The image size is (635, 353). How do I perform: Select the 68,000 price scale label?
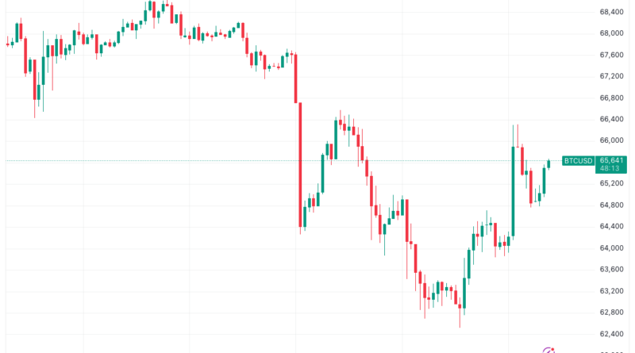tap(610, 33)
